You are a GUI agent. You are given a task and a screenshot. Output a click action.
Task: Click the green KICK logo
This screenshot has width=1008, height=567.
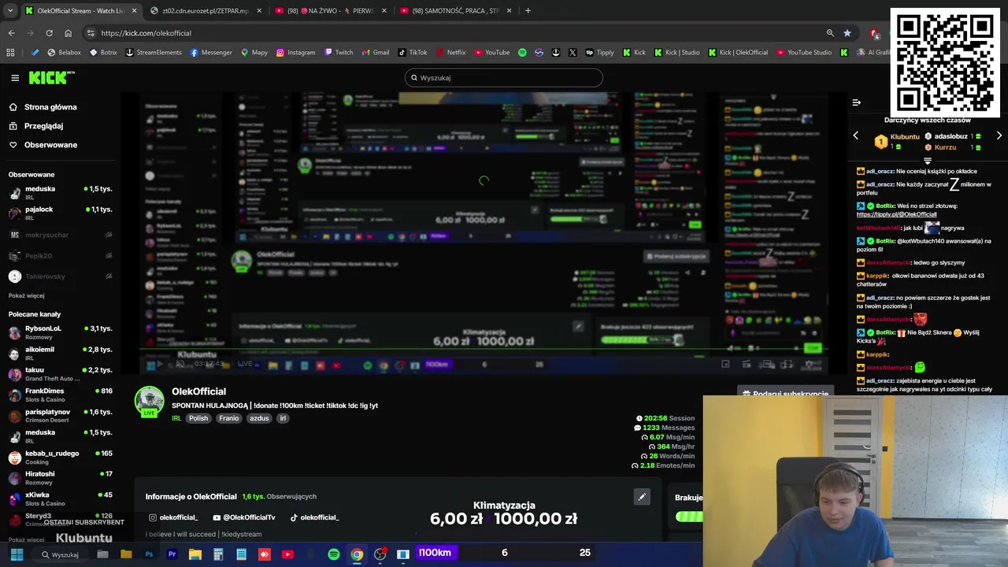click(51, 77)
